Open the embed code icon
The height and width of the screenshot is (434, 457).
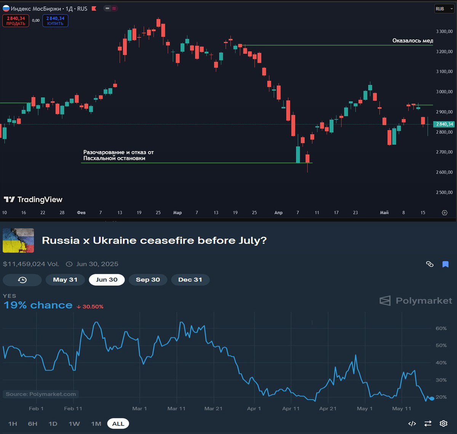412,424
